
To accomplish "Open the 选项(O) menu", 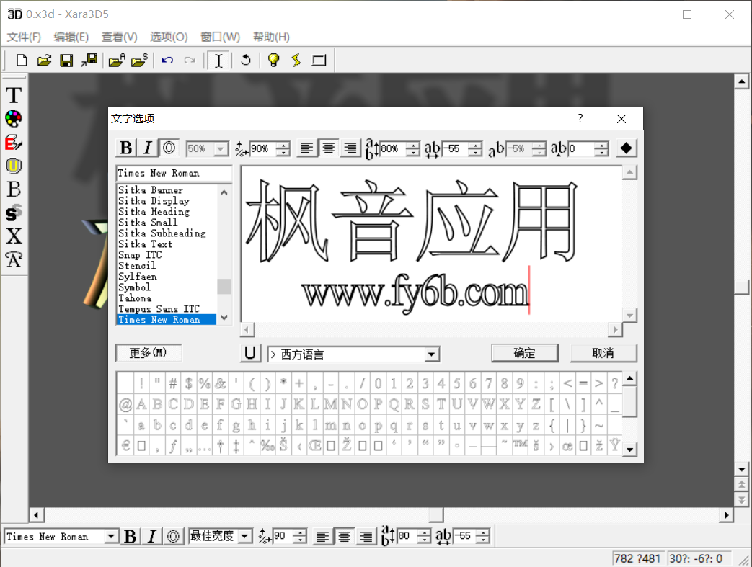I will click(168, 37).
